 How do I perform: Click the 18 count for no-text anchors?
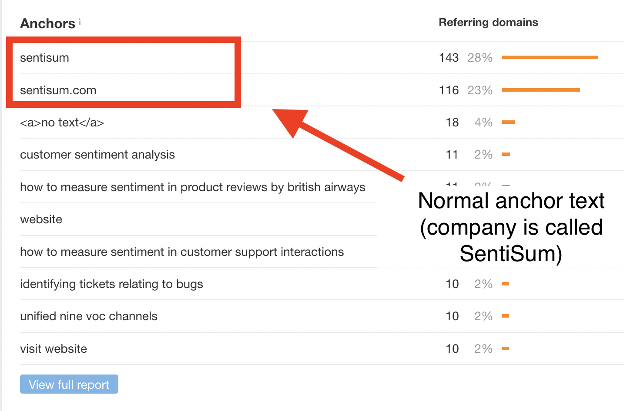point(452,123)
